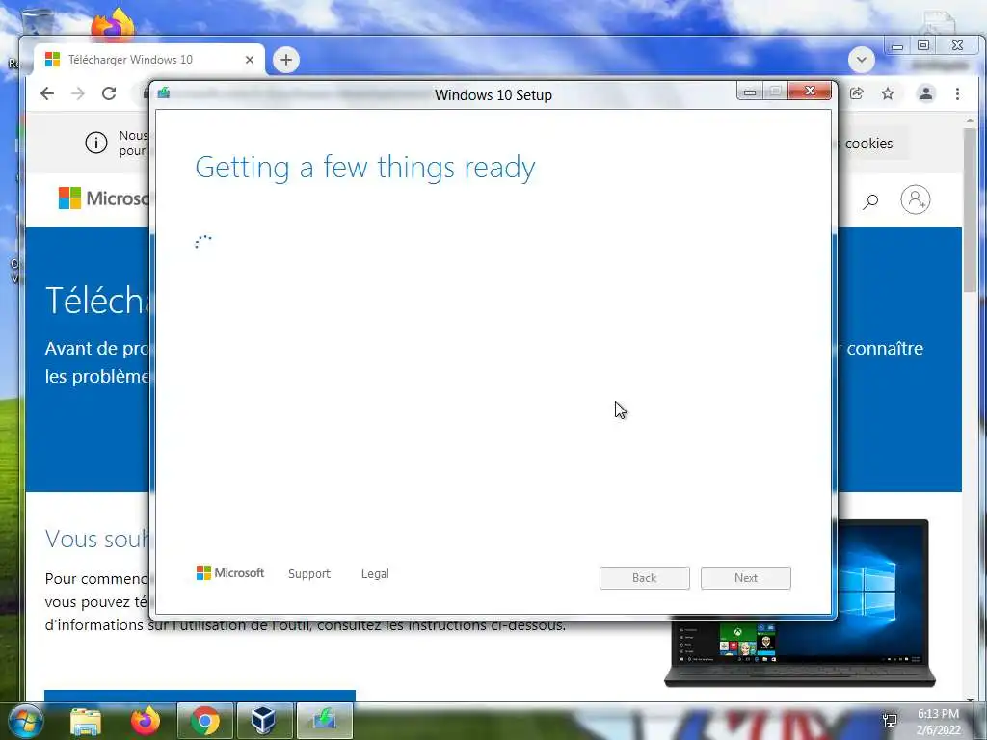Go back in Chrome

pos(47,93)
